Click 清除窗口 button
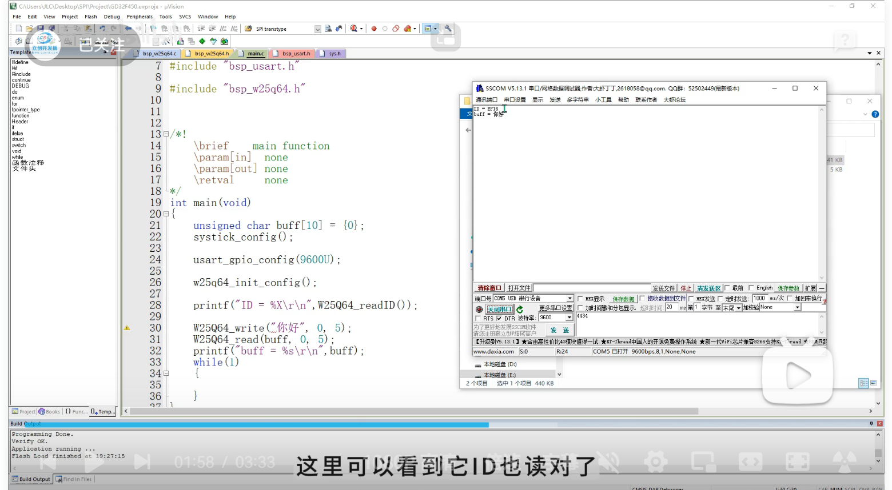This screenshot has width=892, height=490. point(489,288)
